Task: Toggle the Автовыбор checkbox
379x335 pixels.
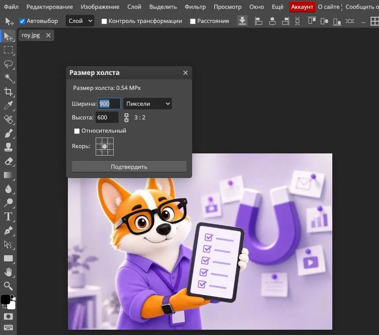Action: tap(22, 21)
